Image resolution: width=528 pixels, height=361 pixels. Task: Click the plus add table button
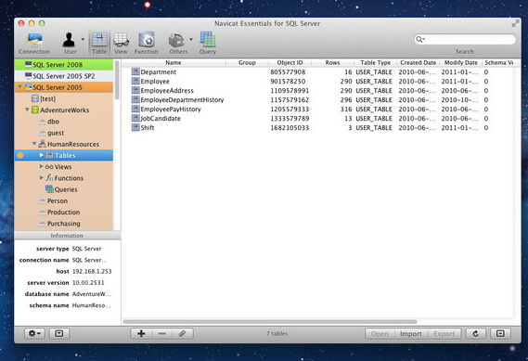[x=141, y=333]
